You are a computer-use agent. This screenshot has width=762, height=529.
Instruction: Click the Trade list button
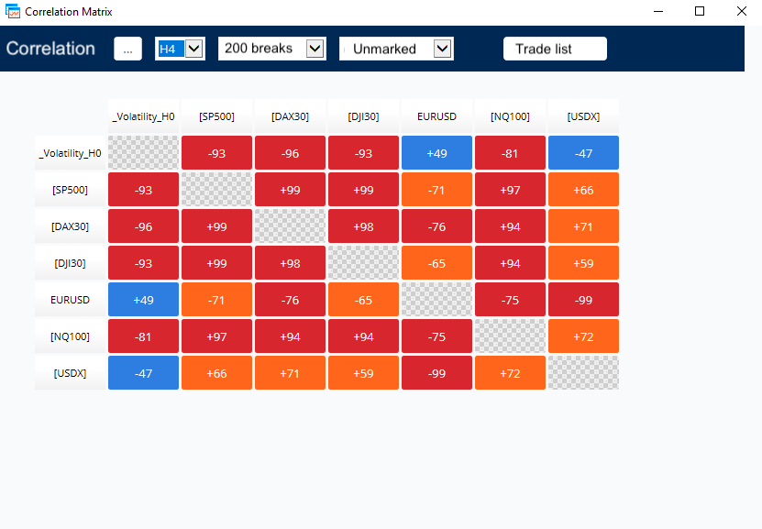tap(555, 49)
